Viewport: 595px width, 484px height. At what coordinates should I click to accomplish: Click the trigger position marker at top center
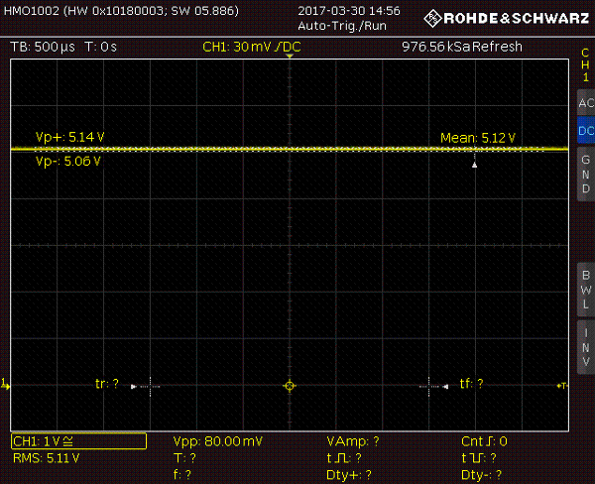pos(289,57)
